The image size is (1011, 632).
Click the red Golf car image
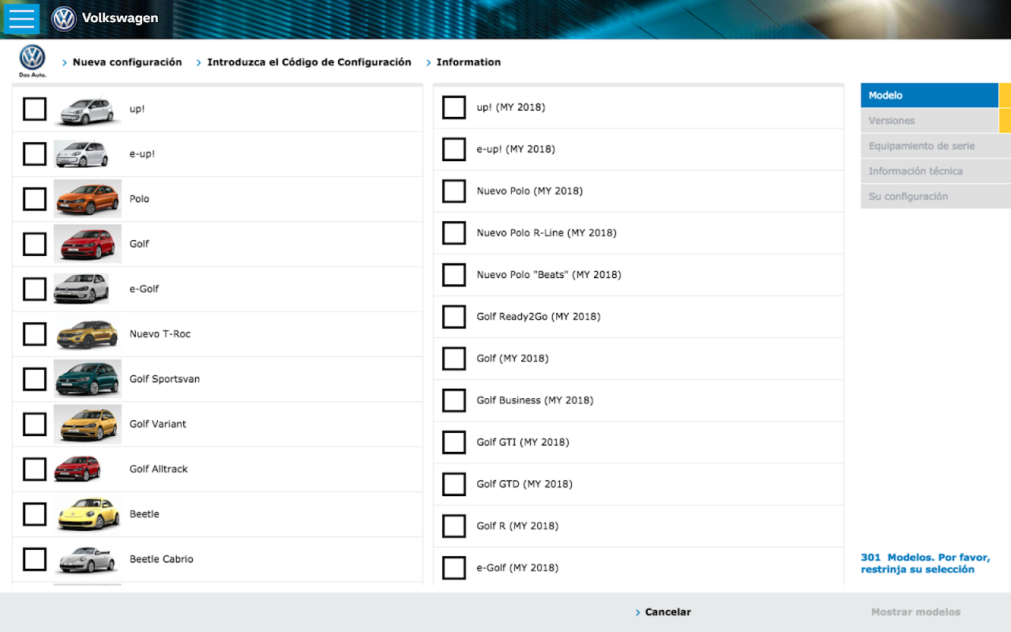coord(87,244)
